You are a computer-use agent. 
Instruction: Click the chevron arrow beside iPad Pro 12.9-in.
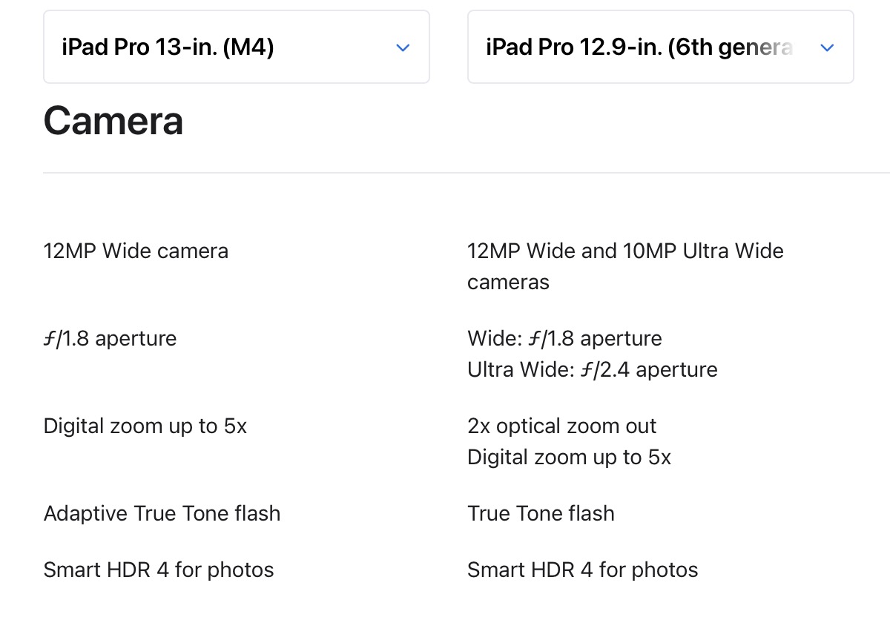(827, 48)
